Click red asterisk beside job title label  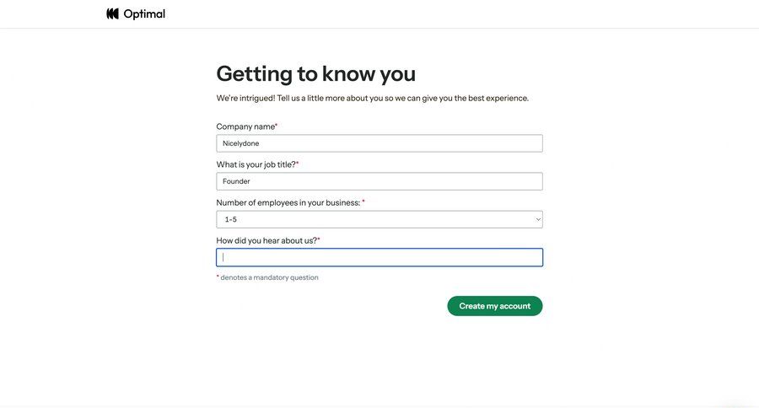(297, 164)
